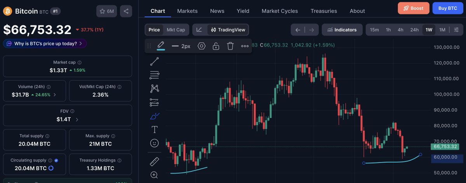Screen dimensions: 466x183
Task: Click the $1.33T market cap value
Action: coord(58,70)
